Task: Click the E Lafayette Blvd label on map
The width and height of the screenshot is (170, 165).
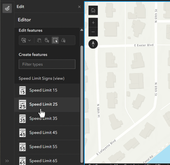Action: (x=106, y=147)
